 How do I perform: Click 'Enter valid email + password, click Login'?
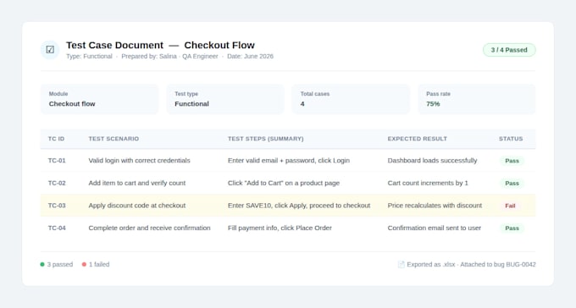point(289,161)
